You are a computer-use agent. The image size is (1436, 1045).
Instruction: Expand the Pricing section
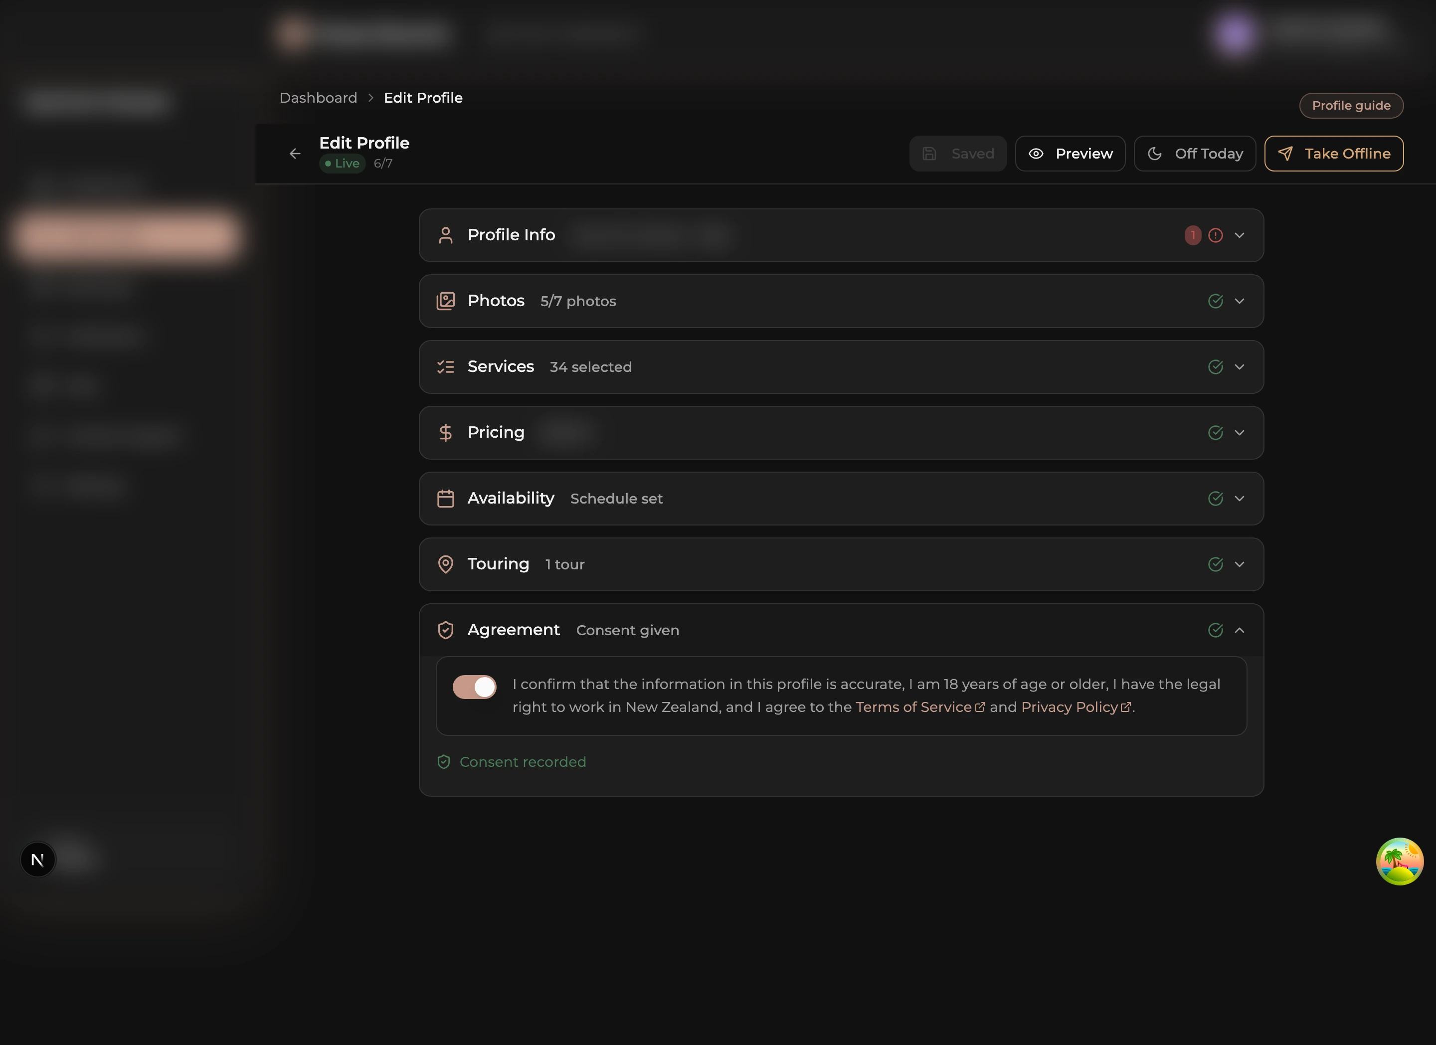click(x=1241, y=433)
